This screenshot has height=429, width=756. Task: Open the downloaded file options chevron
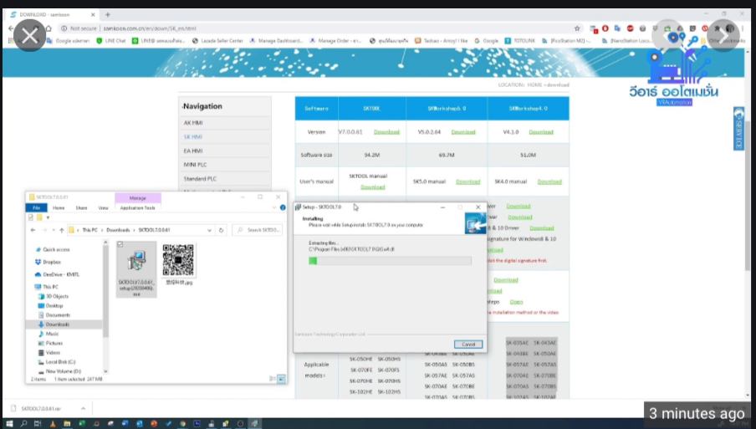click(81, 410)
